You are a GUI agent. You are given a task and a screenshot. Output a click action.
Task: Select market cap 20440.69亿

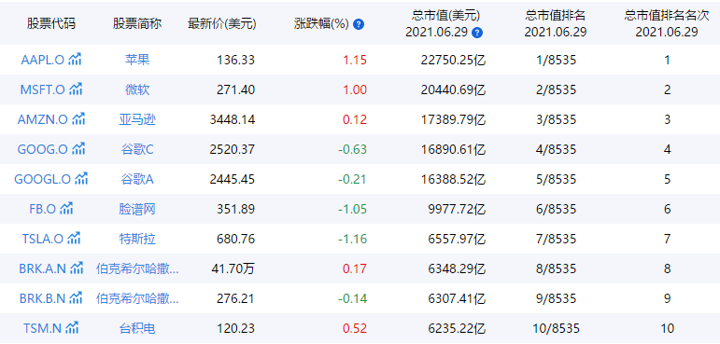[x=453, y=89]
